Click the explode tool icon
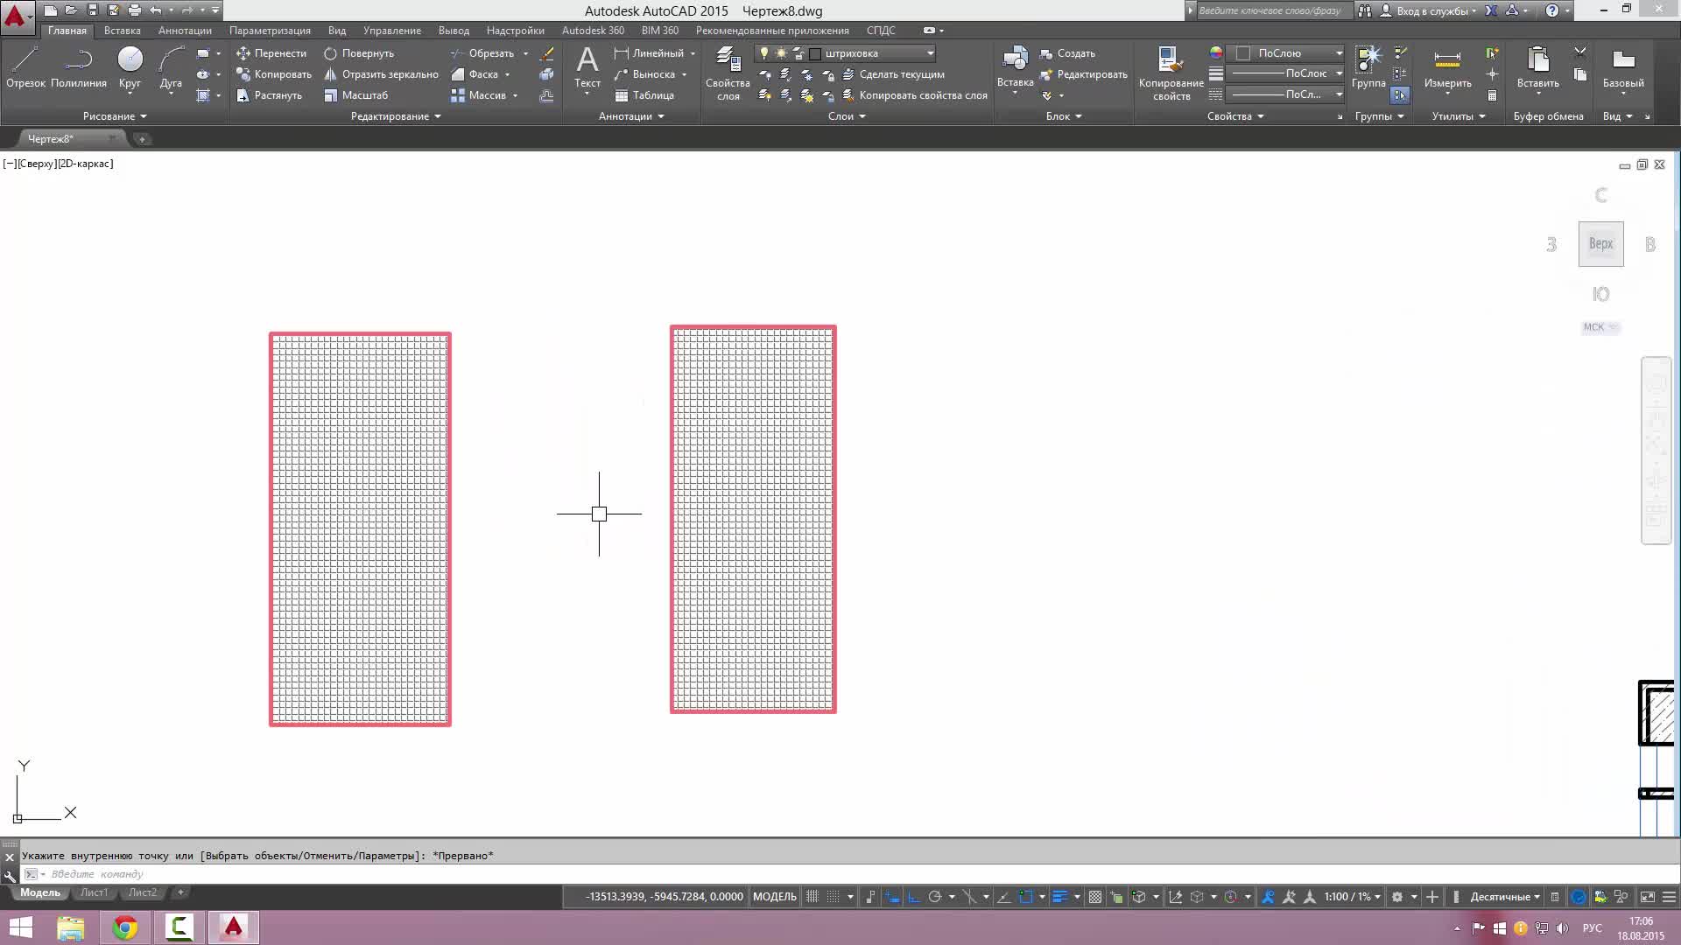 [x=546, y=74]
